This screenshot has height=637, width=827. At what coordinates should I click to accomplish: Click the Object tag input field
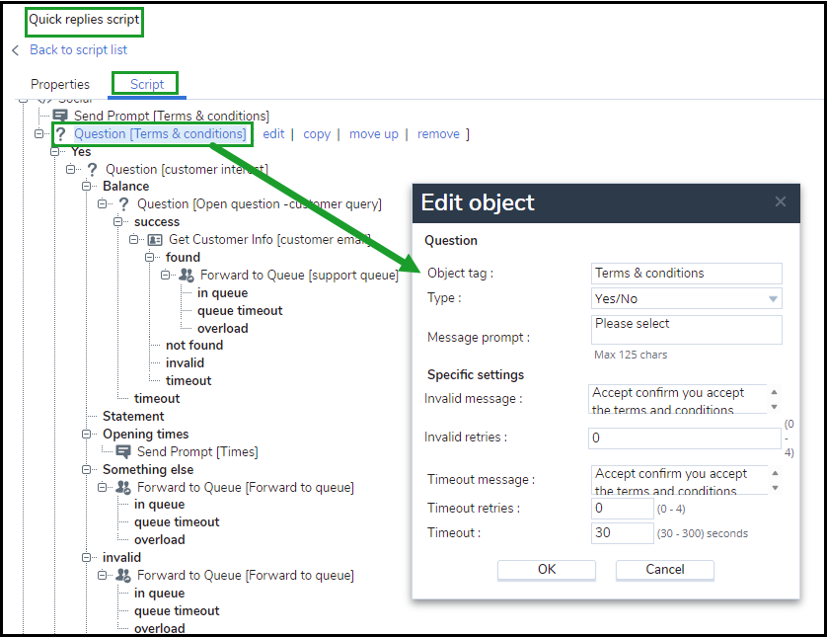[686, 274]
